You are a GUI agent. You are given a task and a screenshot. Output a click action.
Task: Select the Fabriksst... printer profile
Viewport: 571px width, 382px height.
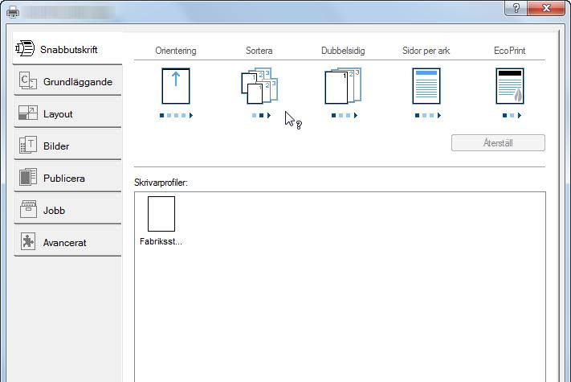click(x=161, y=221)
